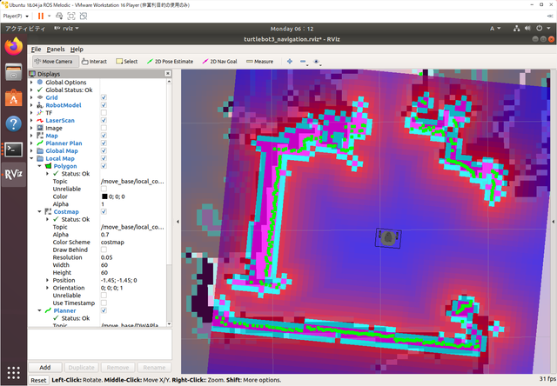The image size is (557, 386).
Task: Open the Panels menu
Action: [56, 50]
